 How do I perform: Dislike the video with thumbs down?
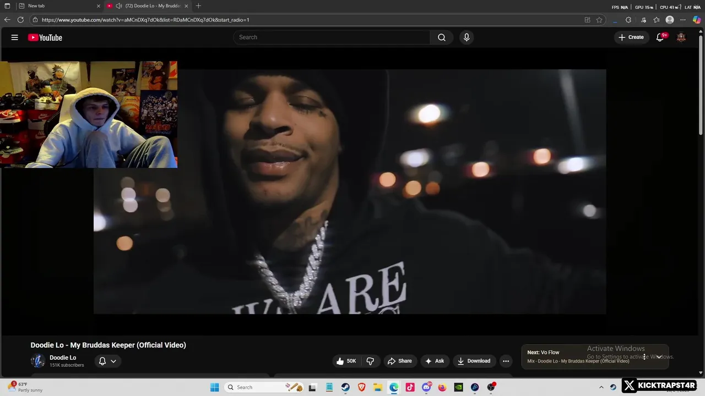point(370,361)
